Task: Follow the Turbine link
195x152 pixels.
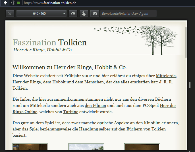Action: tap(70, 112)
